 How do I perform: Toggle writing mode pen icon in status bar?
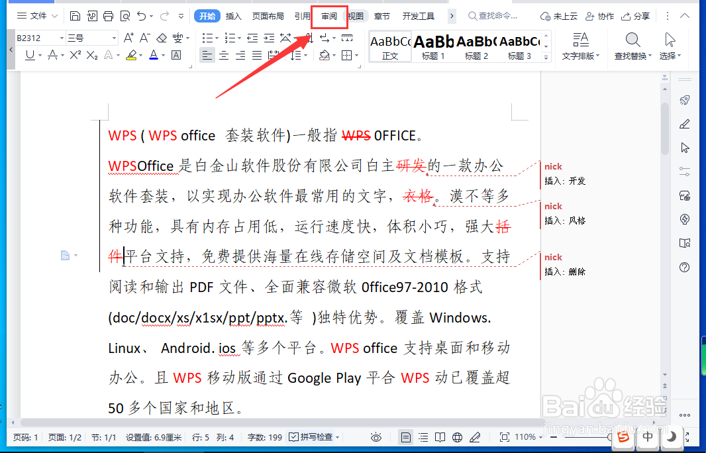475,437
